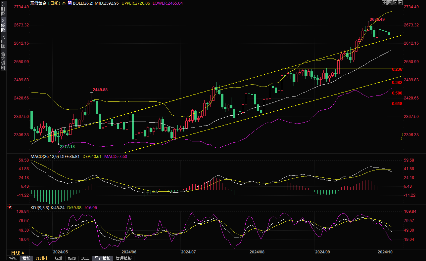
Task: Click the 2449.88 peak price label
Action: (x=100, y=90)
